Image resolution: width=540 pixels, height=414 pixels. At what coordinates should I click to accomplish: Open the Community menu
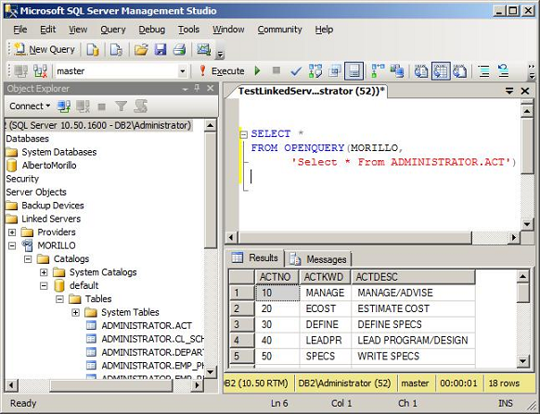pos(279,30)
